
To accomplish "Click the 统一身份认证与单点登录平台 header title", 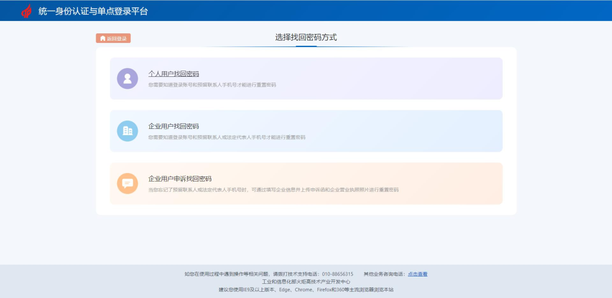I will point(93,11).
